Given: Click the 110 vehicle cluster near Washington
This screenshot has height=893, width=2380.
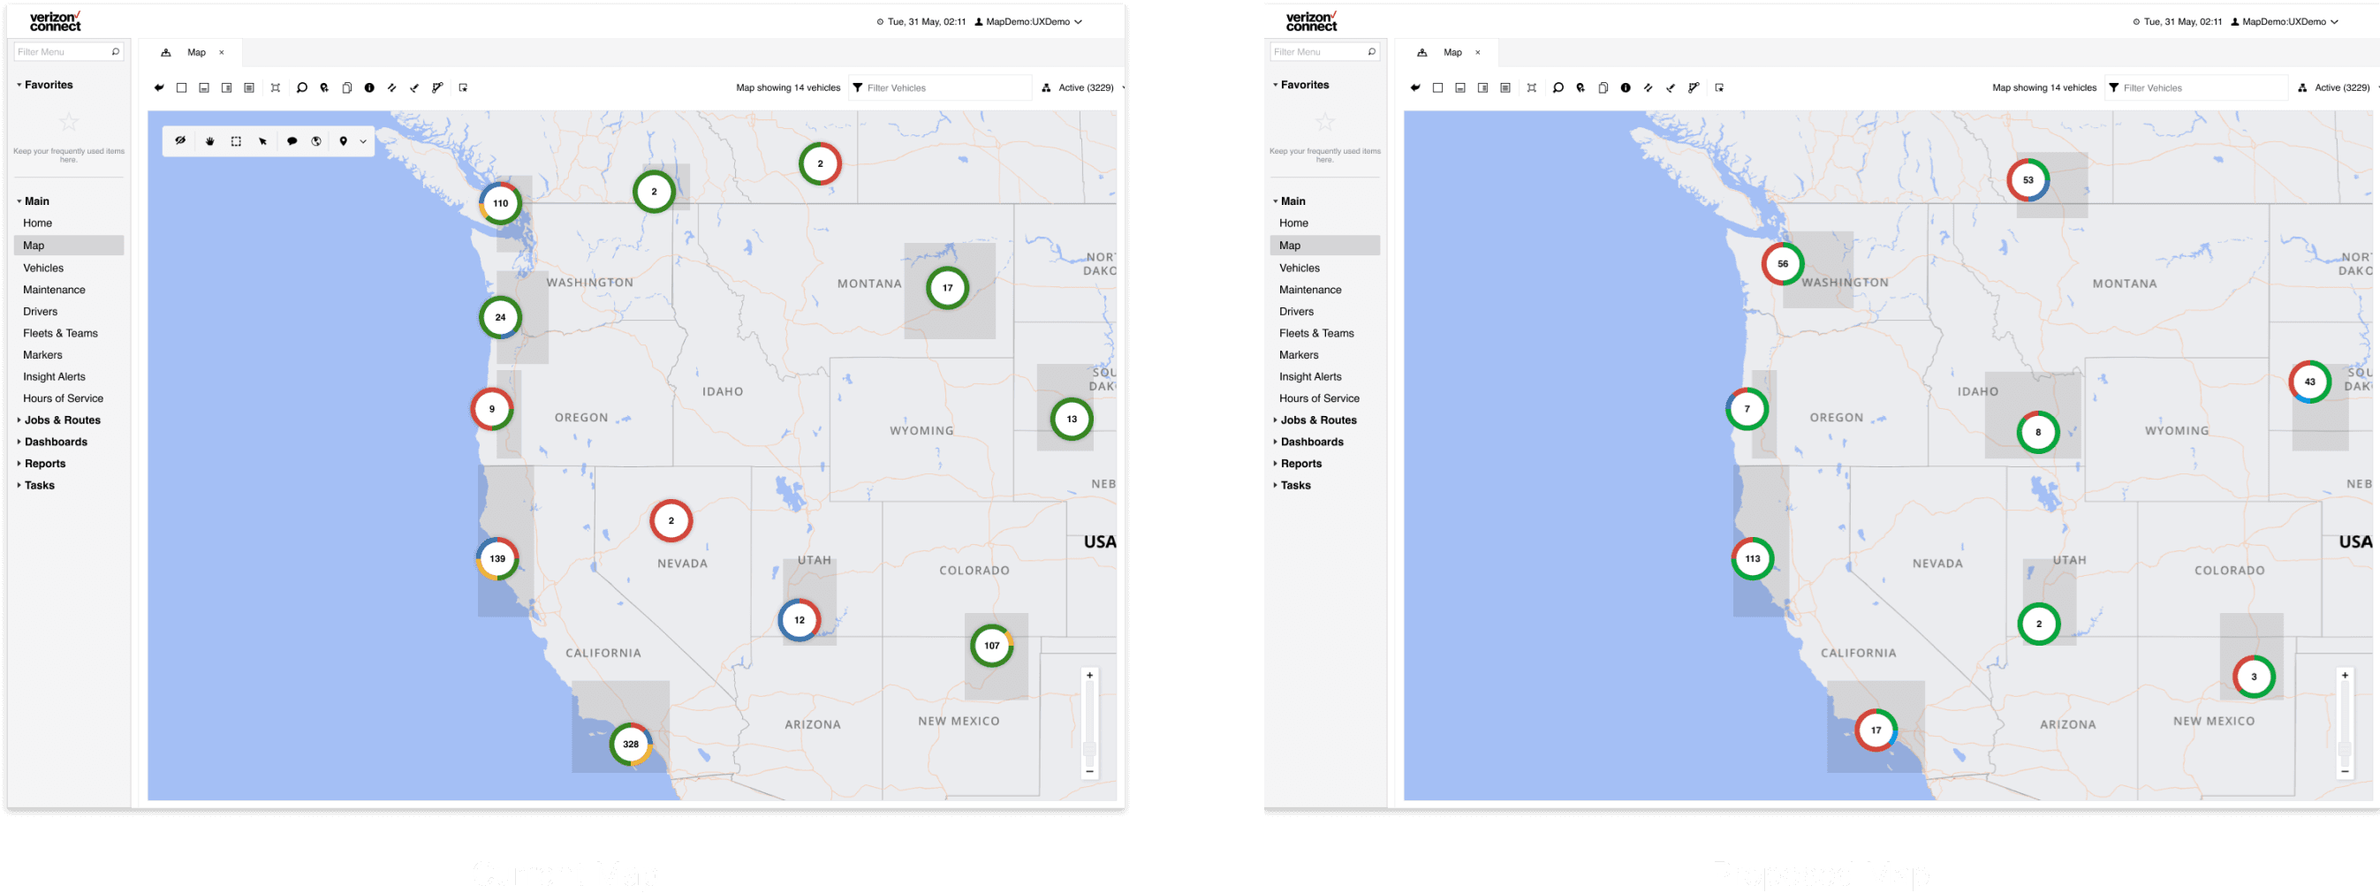Looking at the screenshot, I should click(x=501, y=203).
